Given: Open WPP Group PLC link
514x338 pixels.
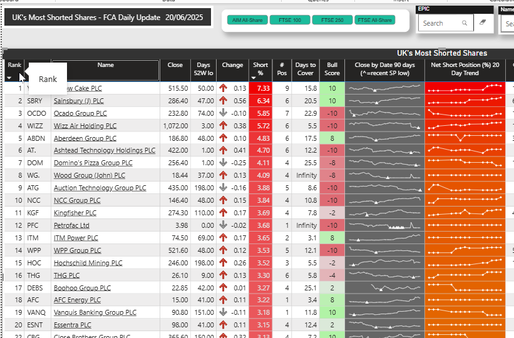Looking at the screenshot, I should point(78,250).
